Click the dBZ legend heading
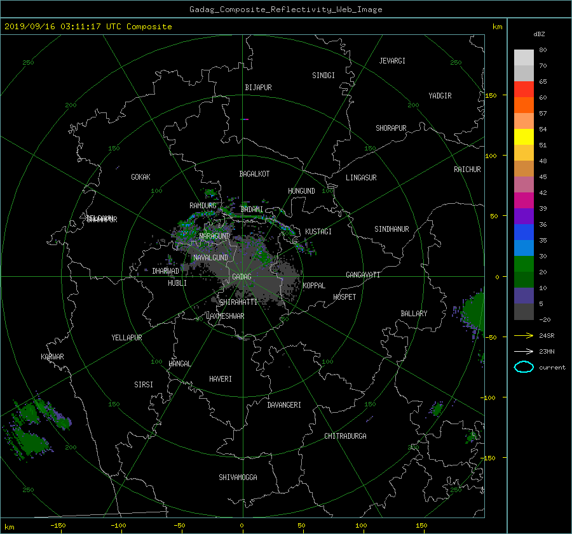 [539, 34]
